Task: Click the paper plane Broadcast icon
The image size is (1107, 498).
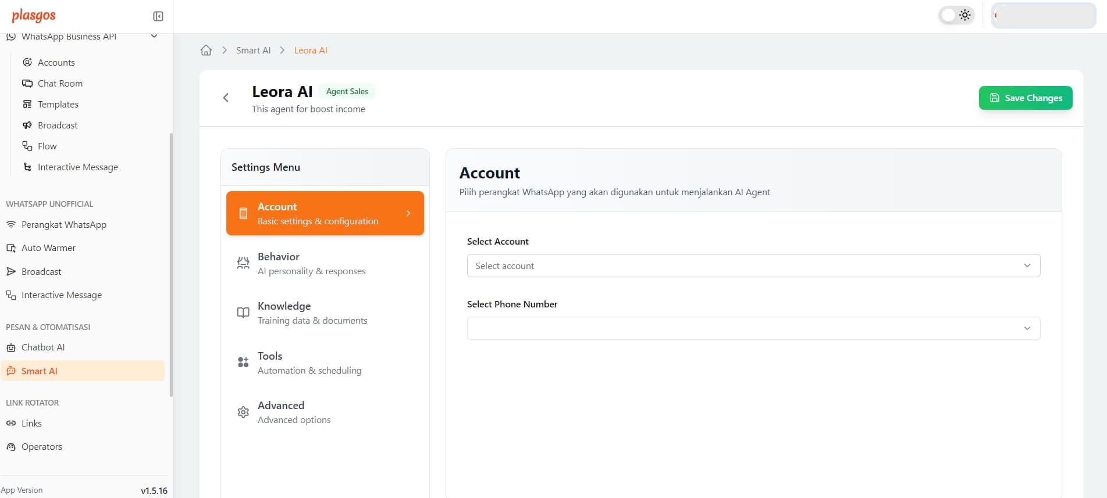Action: (x=11, y=271)
